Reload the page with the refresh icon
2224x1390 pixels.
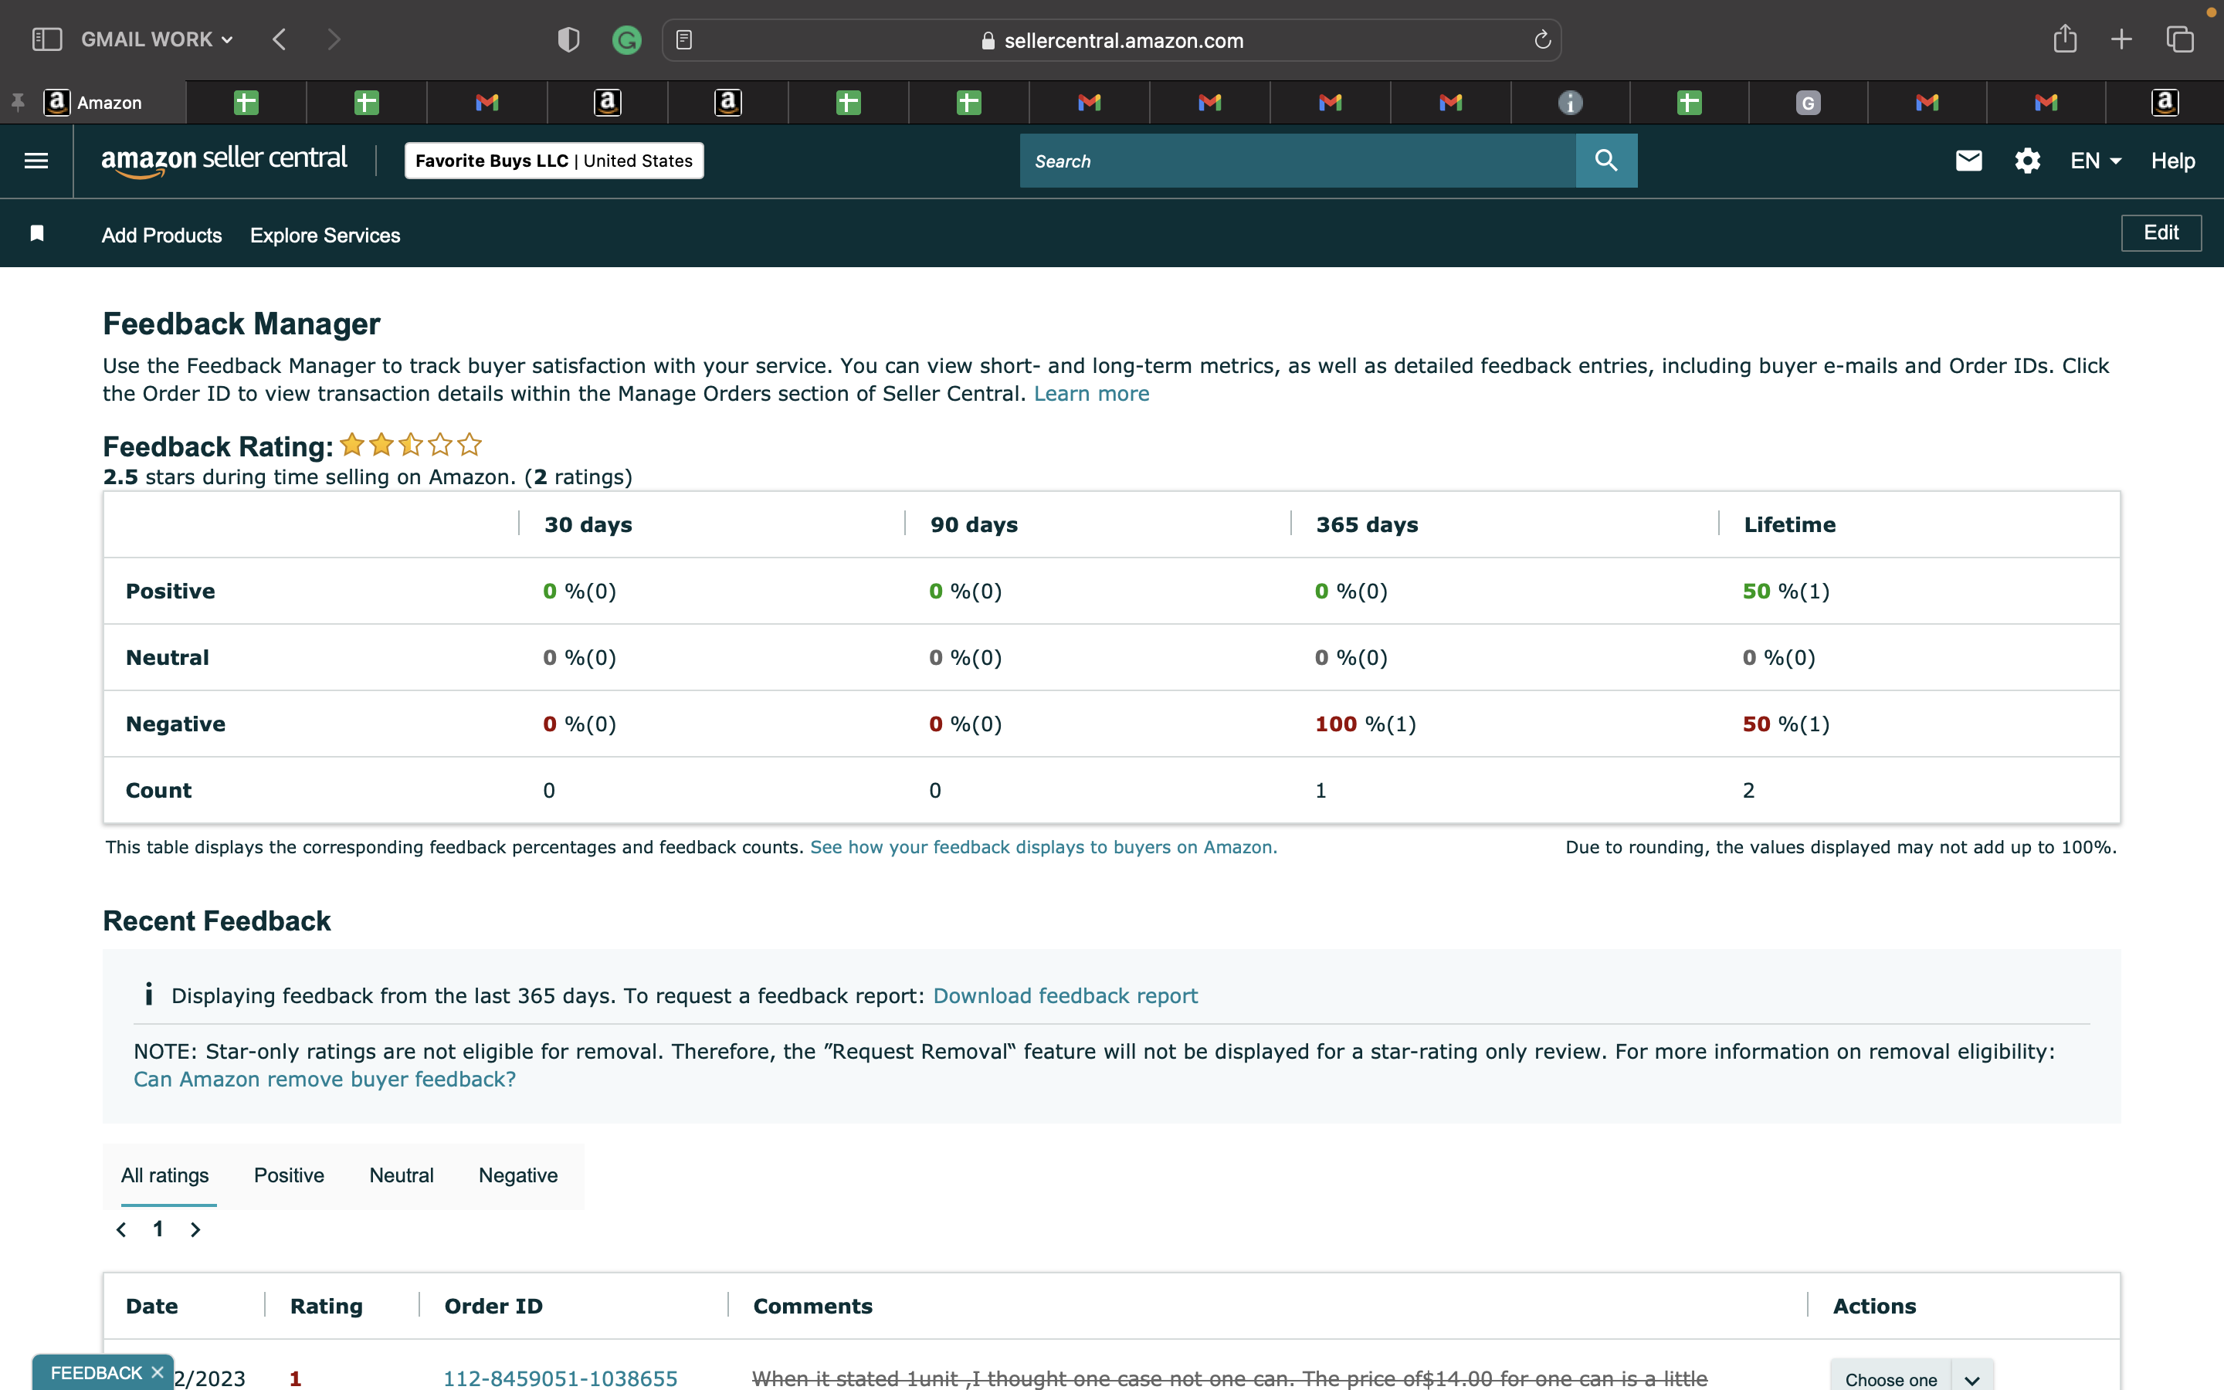pyautogui.click(x=1542, y=39)
